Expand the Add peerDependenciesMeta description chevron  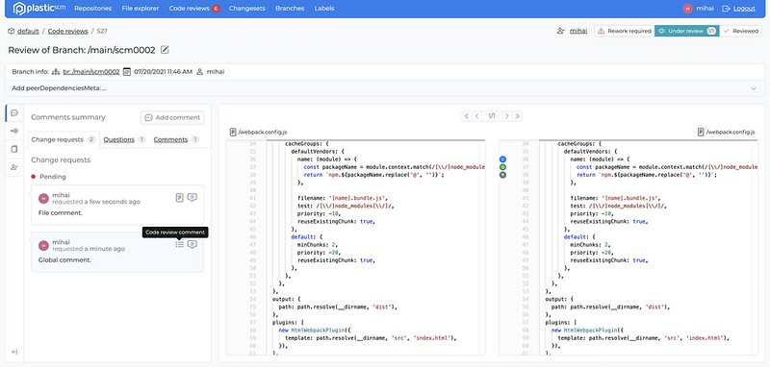point(754,88)
